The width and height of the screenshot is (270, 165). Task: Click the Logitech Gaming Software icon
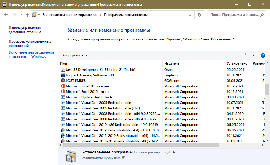point(63,75)
